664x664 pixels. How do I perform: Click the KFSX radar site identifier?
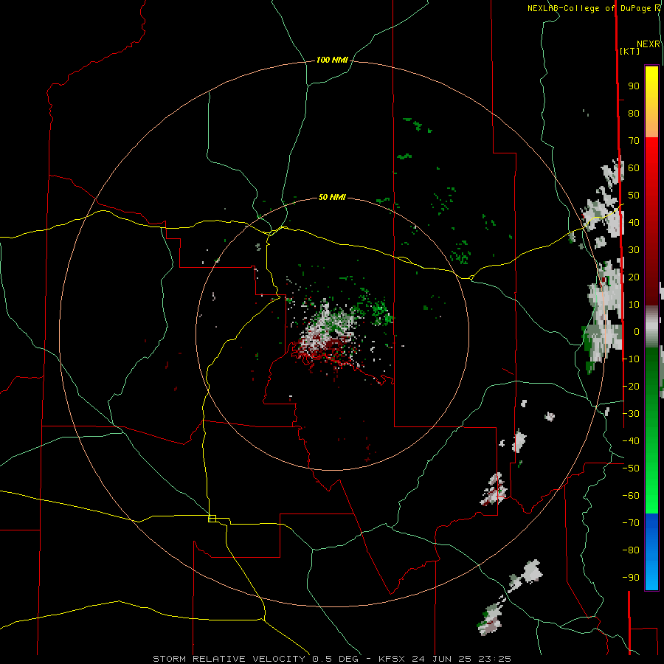click(393, 659)
